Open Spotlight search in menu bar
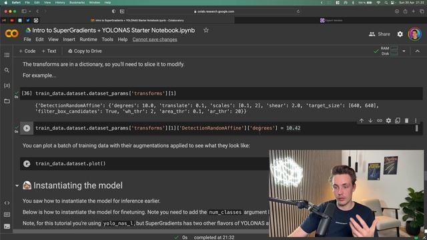Image resolution: width=427 pixels, height=240 pixels. [x=386, y=3]
